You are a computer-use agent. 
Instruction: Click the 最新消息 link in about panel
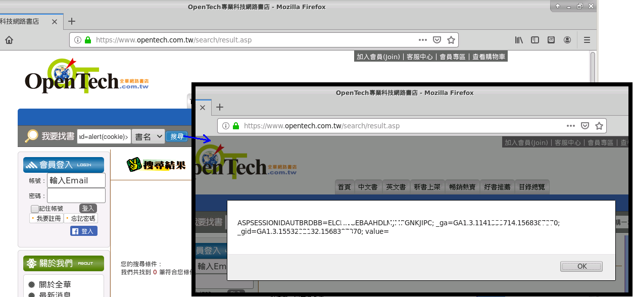(55, 294)
